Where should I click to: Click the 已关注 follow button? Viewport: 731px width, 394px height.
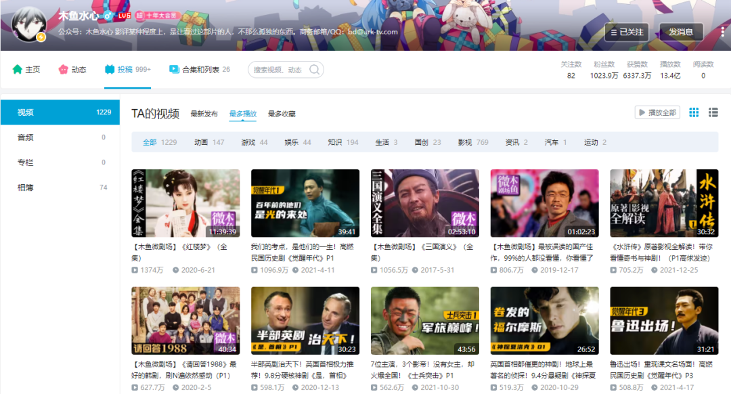click(x=627, y=32)
